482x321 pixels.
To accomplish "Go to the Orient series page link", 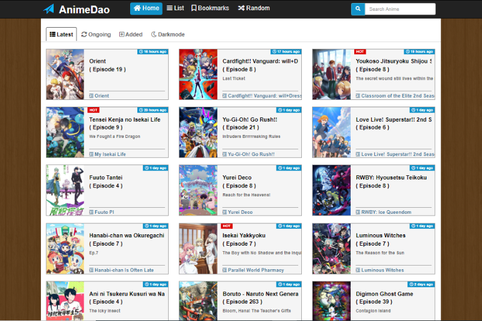I will pos(99,96).
